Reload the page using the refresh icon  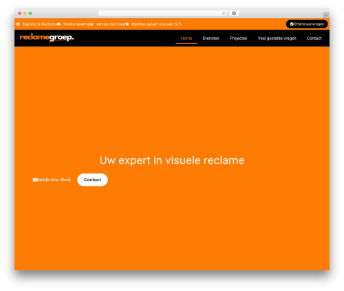[x=224, y=13]
